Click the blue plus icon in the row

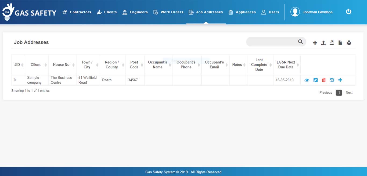340,80
